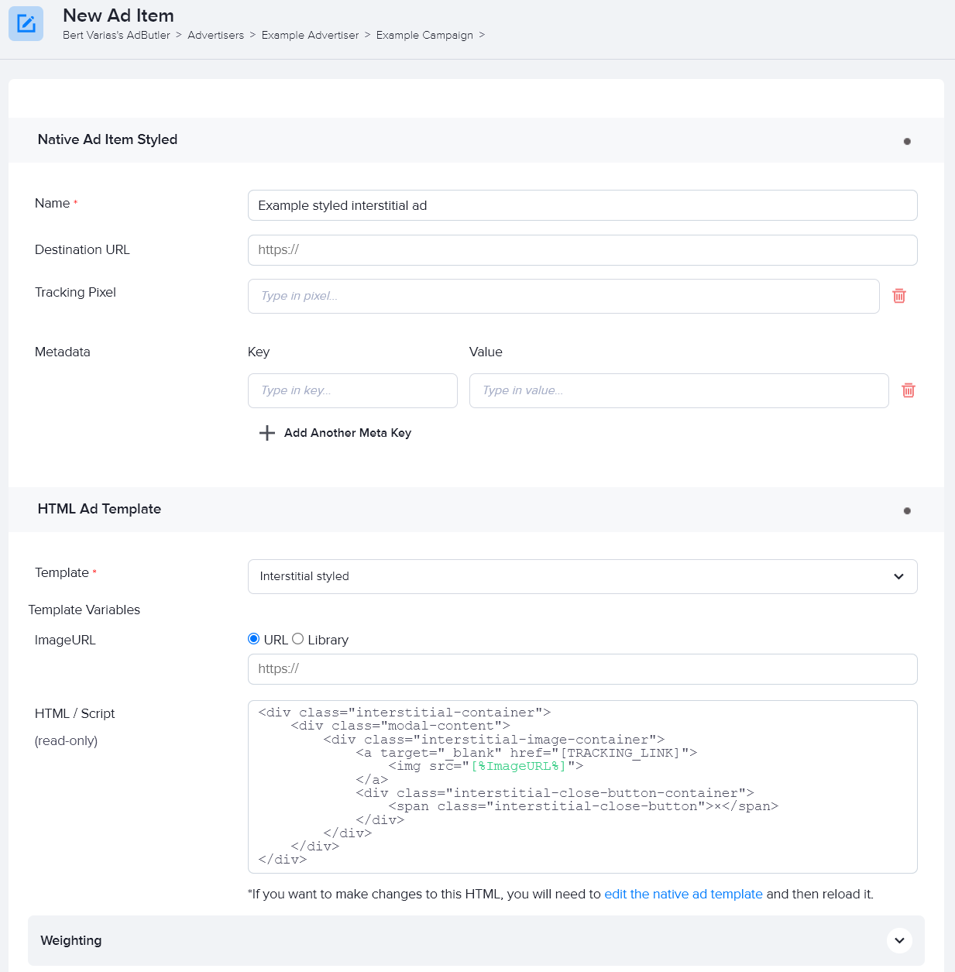Screen dimensions: 955x972
Task: Click the HTML Ad Template status dot
Action: click(906, 510)
